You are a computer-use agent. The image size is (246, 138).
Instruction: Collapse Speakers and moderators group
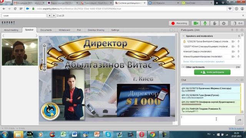[183, 36]
